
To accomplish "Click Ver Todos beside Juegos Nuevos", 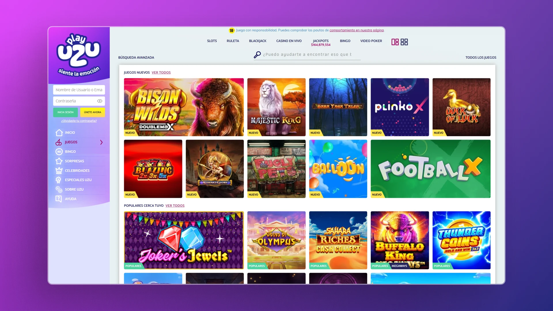I will click(161, 73).
